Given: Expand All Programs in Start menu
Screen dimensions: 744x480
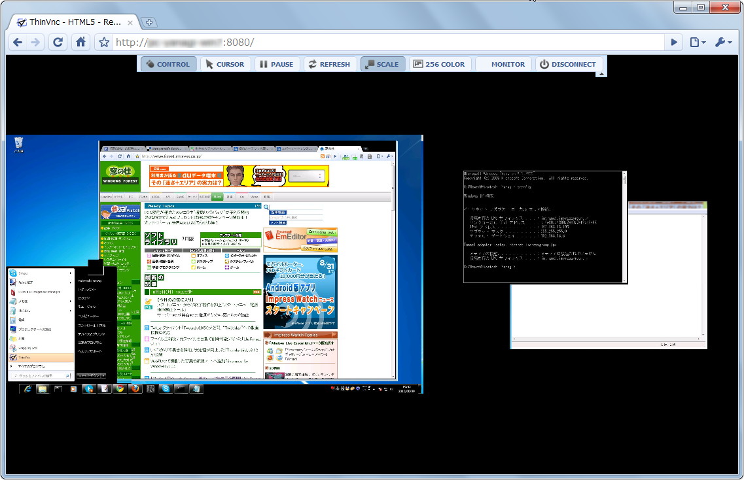Looking at the screenshot, I should (x=41, y=366).
